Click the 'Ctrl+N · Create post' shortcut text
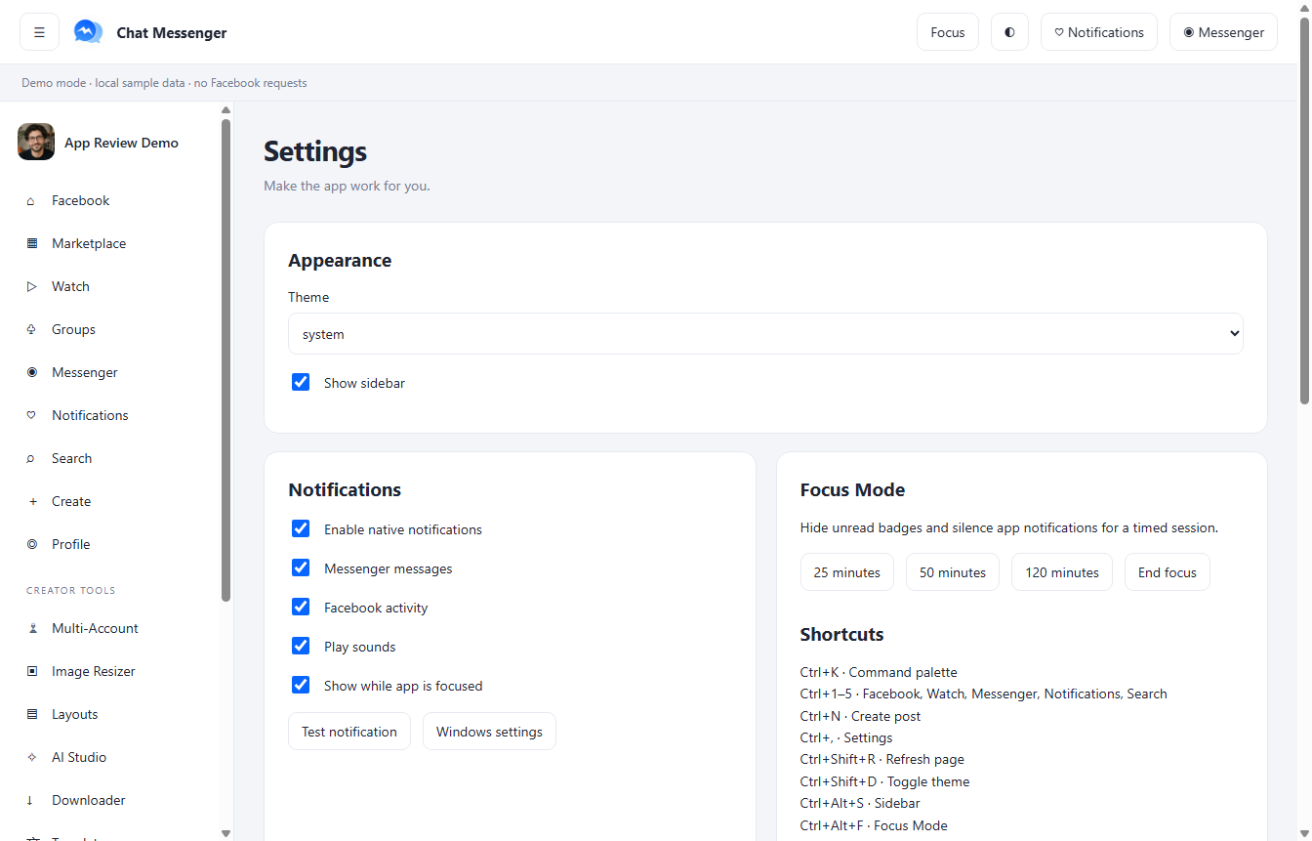Viewport: 1312px width, 841px height. (860, 716)
